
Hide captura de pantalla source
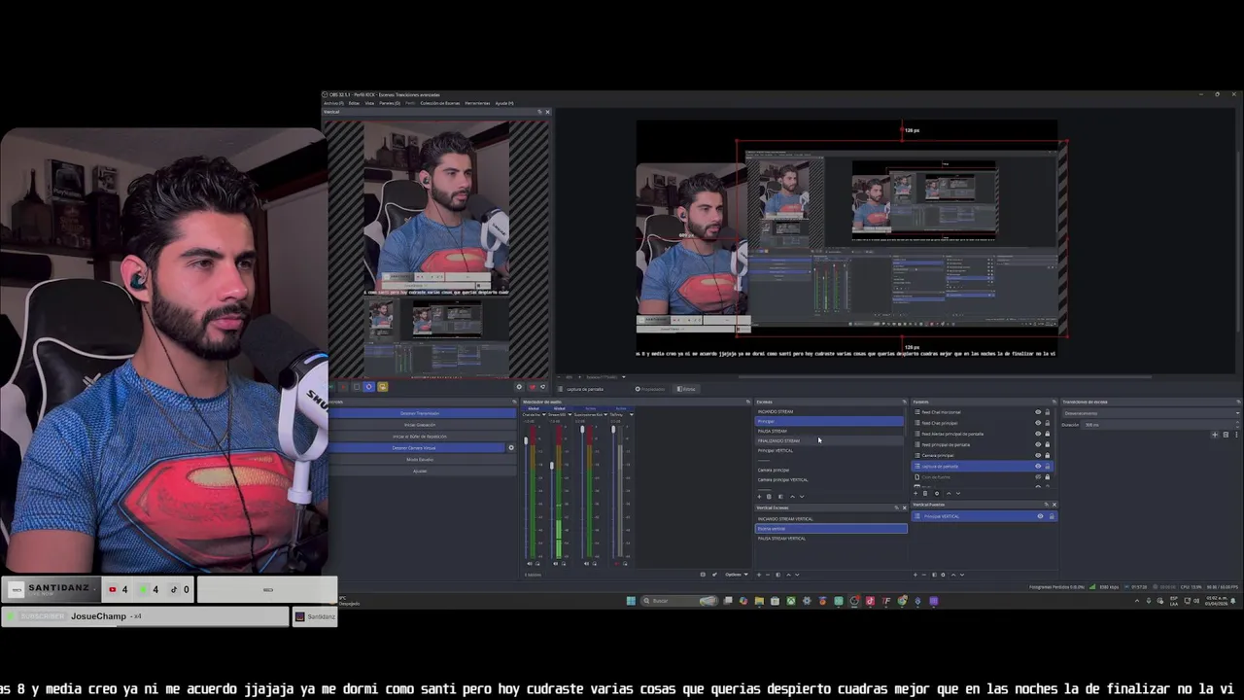1038,466
